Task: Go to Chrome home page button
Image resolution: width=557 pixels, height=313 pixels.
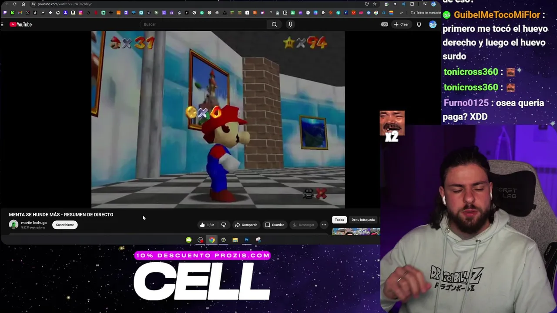Action: click(23, 4)
